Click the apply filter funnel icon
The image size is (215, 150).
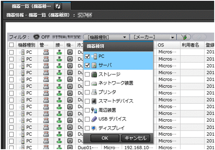[x=184, y=37]
